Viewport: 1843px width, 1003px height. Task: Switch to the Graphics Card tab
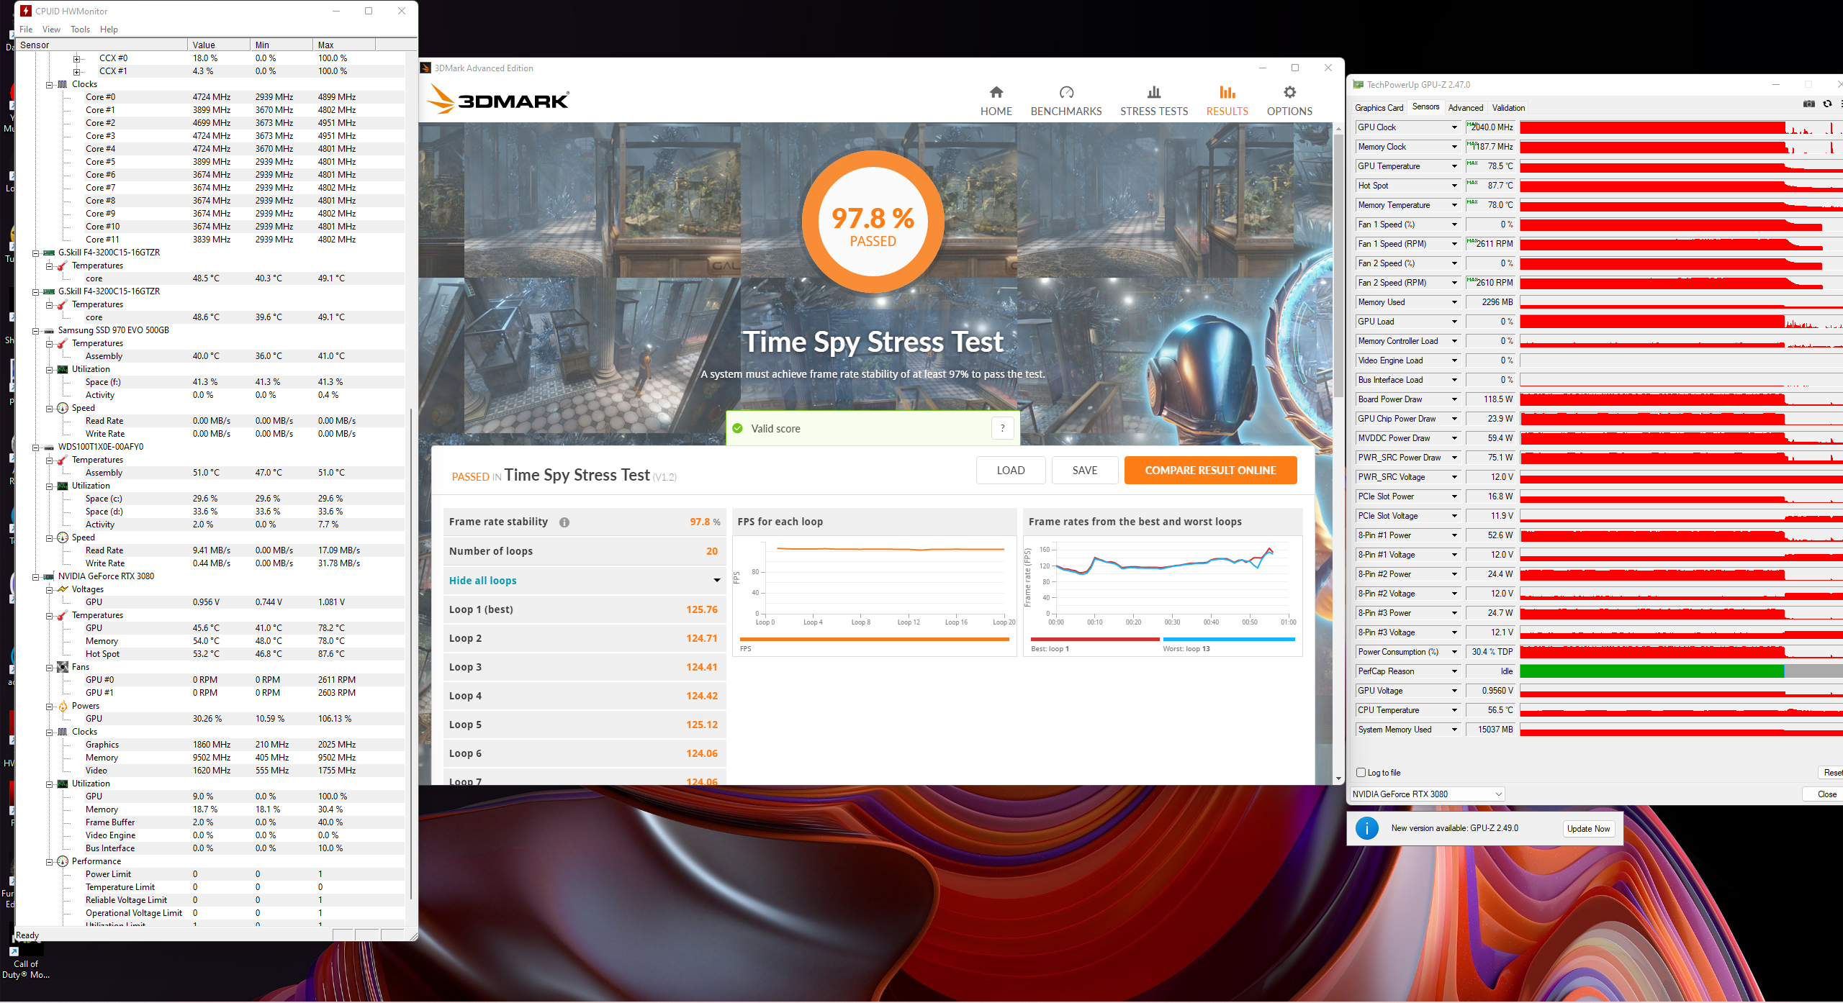coord(1379,108)
